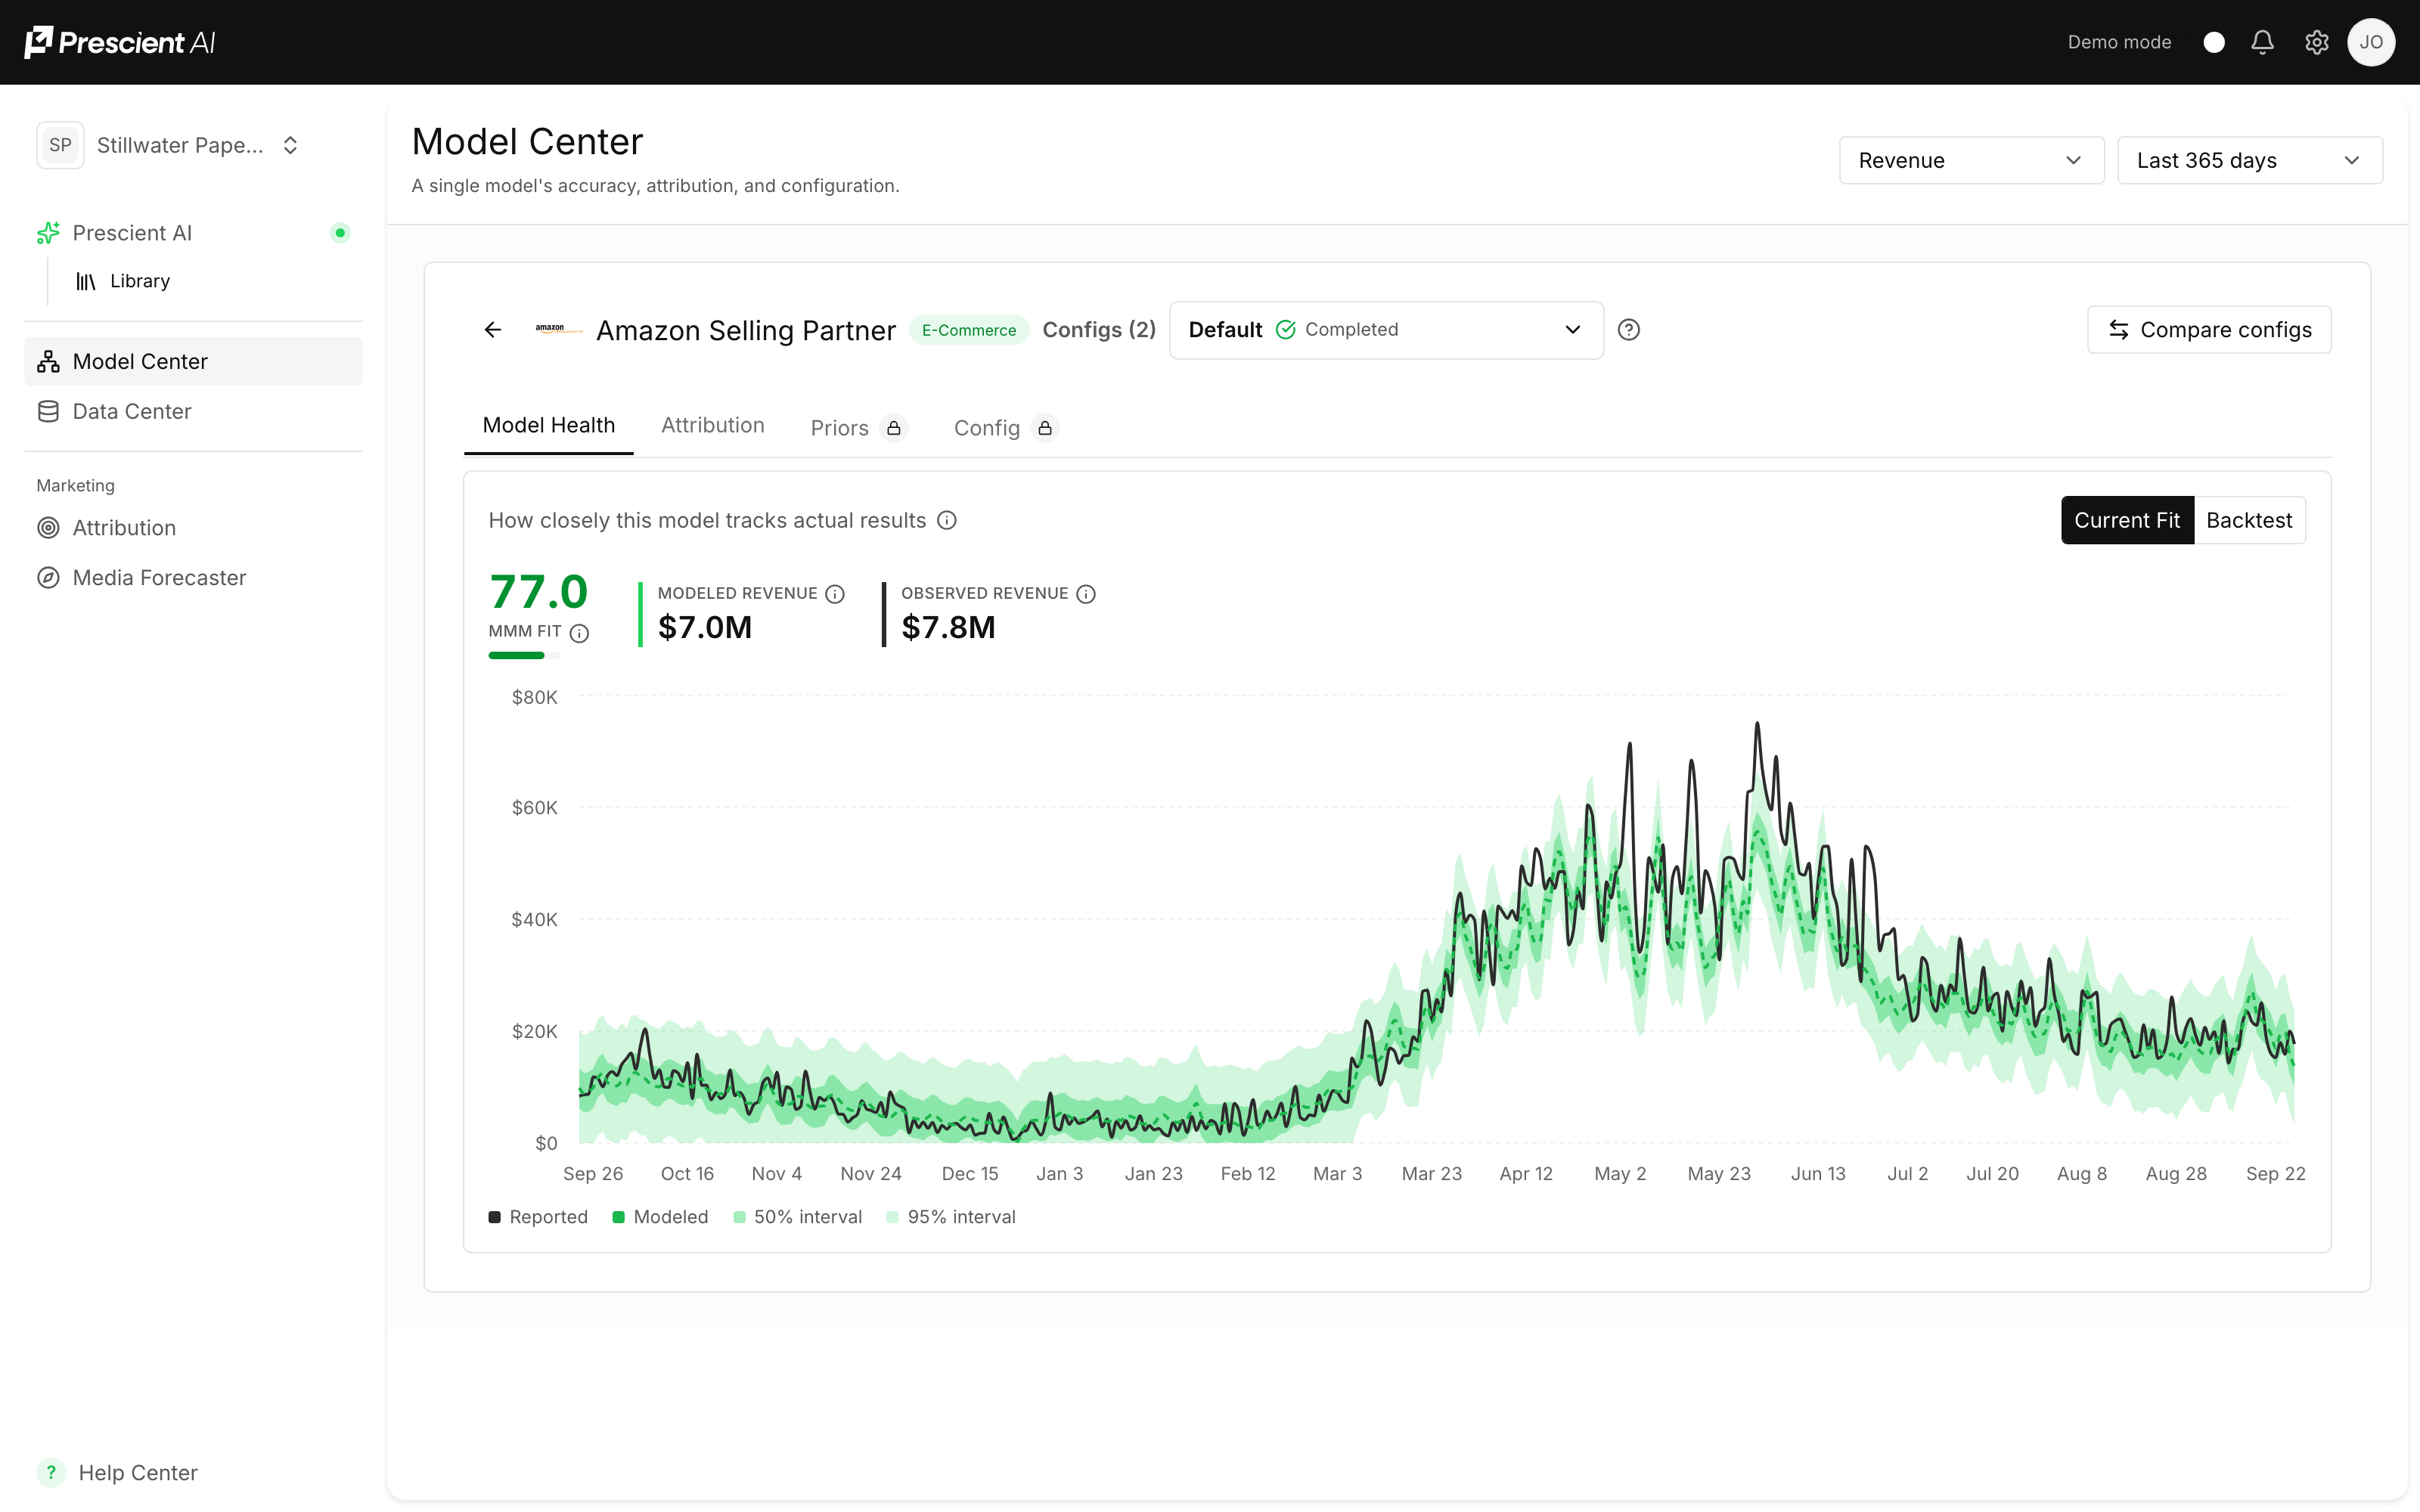Click the lock icon on Config tab
Image resolution: width=2420 pixels, height=1512 pixels.
pyautogui.click(x=1045, y=428)
